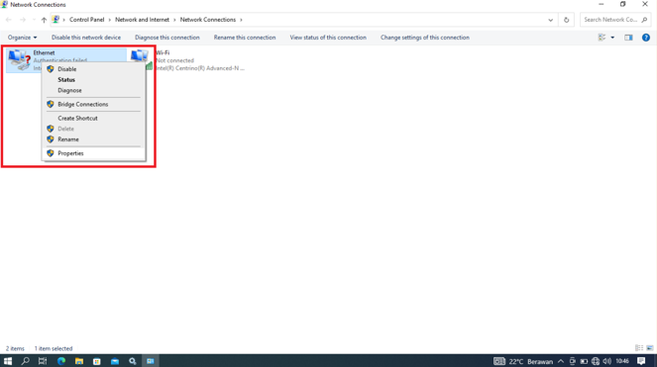The height and width of the screenshot is (367, 657).
Task: Click Network and Internet breadcrumb
Action: coord(142,20)
